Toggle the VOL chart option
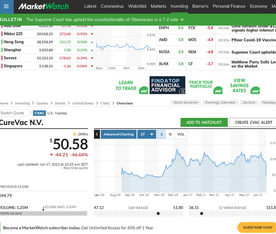Image resolution: width=276 pixels, height=234 pixels. pos(181,134)
